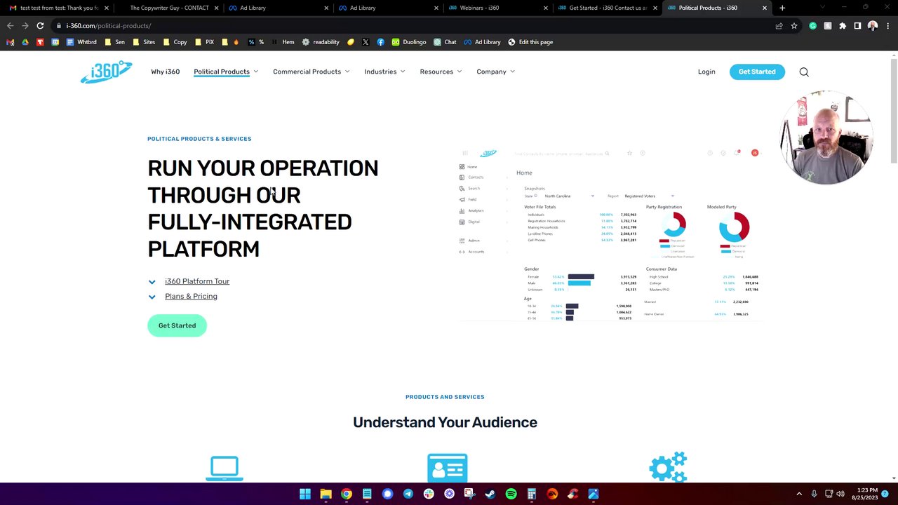The width and height of the screenshot is (898, 505).
Task: Open the Plans & Pricing link
Action: point(191,296)
